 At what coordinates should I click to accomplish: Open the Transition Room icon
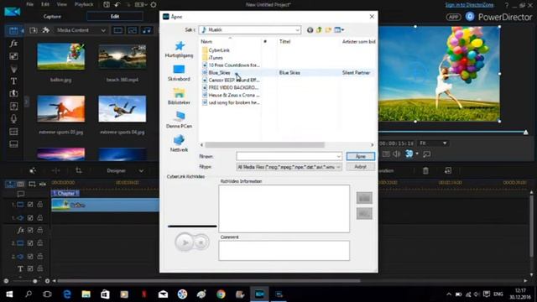[13, 93]
